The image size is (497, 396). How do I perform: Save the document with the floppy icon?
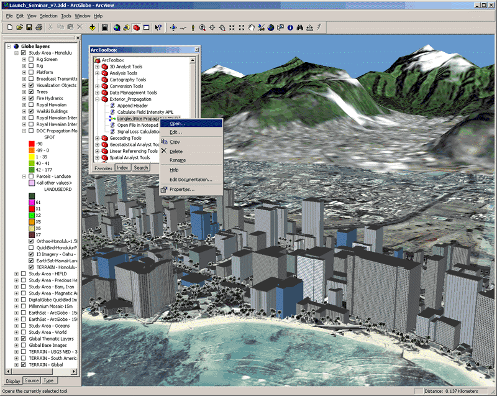coord(29,27)
